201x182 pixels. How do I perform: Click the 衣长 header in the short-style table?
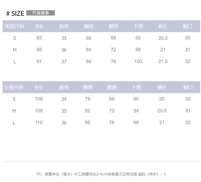click(x=39, y=26)
